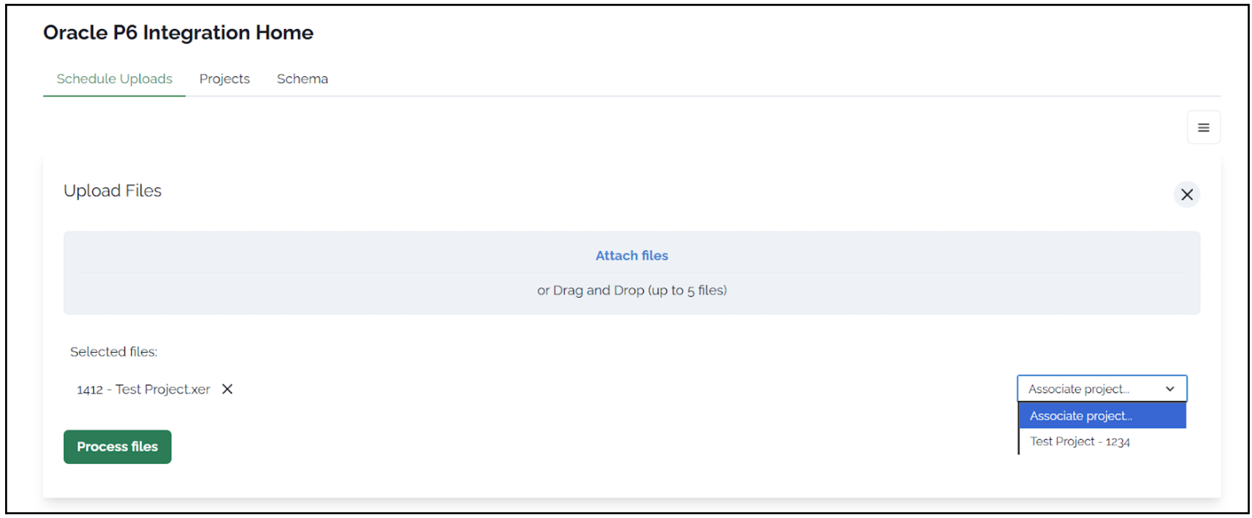This screenshot has height=518, width=1252.
Task: Click the chevron arrow on Associate project
Action: click(x=1170, y=389)
